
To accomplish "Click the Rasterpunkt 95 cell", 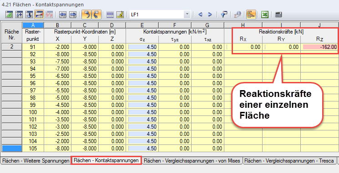I will pos(33,76).
